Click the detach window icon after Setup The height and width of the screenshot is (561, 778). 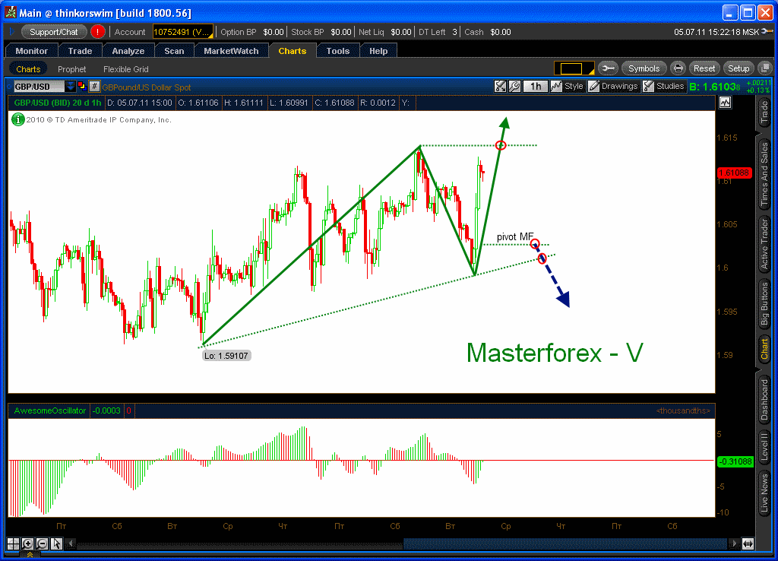coord(765,68)
